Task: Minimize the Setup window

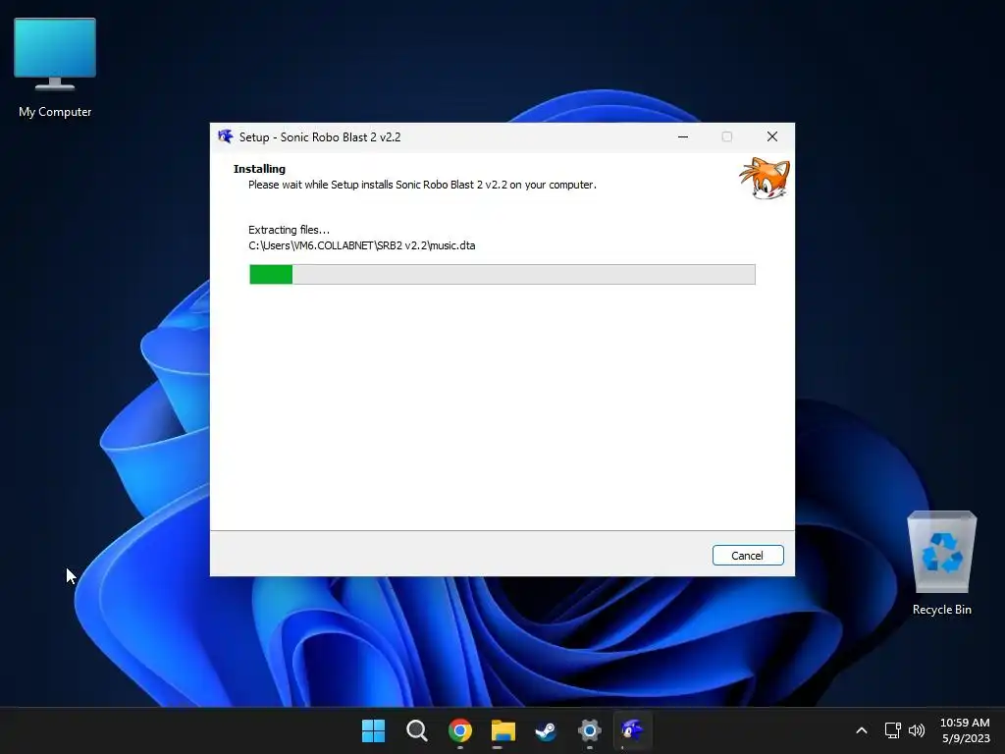Action: [683, 136]
